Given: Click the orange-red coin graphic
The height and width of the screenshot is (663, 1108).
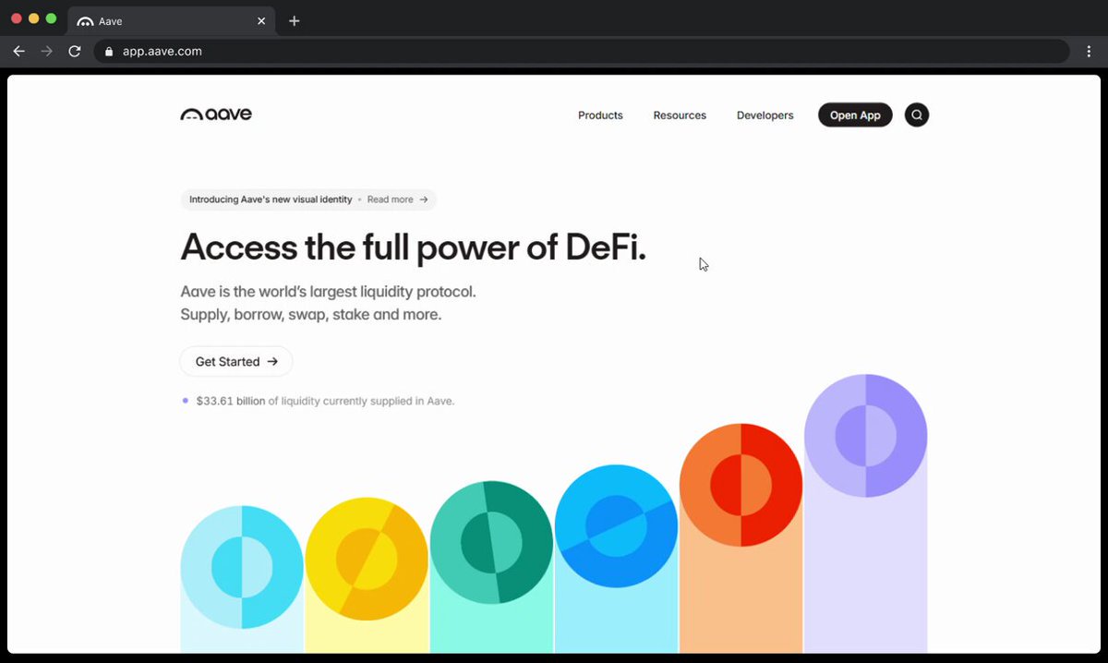Looking at the screenshot, I should point(741,485).
